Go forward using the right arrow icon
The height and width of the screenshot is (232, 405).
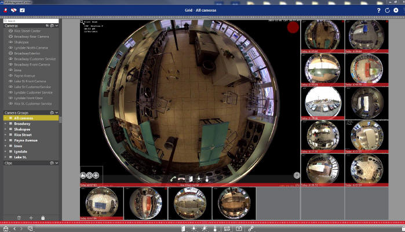[x=21, y=229]
